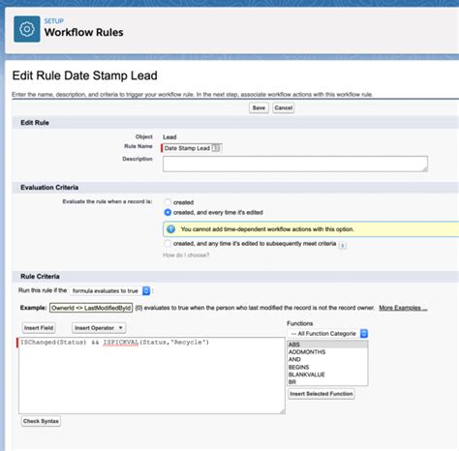Select AND in the Functions list

point(327,359)
